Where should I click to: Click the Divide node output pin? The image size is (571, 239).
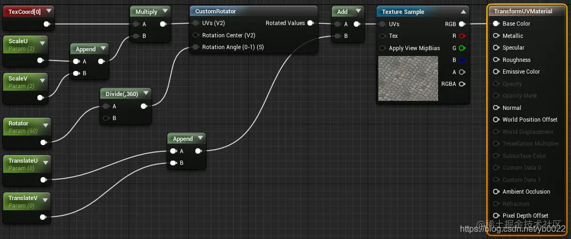click(144, 106)
